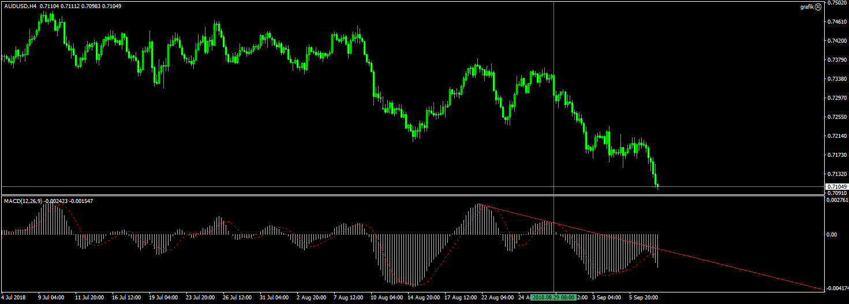Image resolution: width=849 pixels, height=304 pixels.
Task: Select the 0.73790 level on price axis
Action: [x=836, y=60]
